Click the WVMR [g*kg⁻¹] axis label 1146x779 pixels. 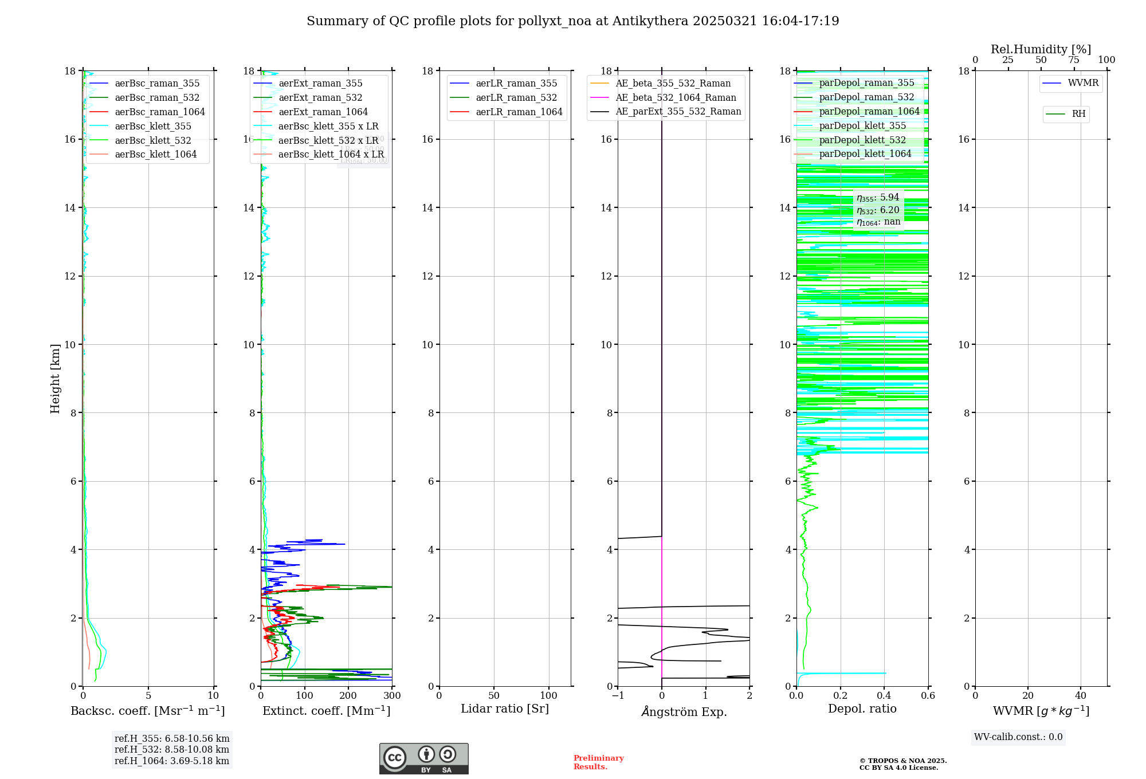pos(1041,711)
